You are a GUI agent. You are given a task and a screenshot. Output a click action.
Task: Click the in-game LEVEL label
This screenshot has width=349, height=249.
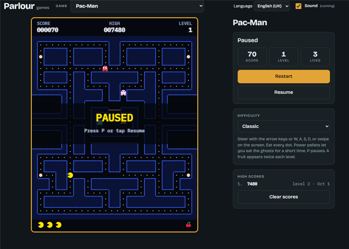click(185, 23)
